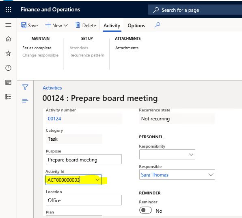Click the Purpose text field
This screenshot has width=242, height=218.
point(84,159)
